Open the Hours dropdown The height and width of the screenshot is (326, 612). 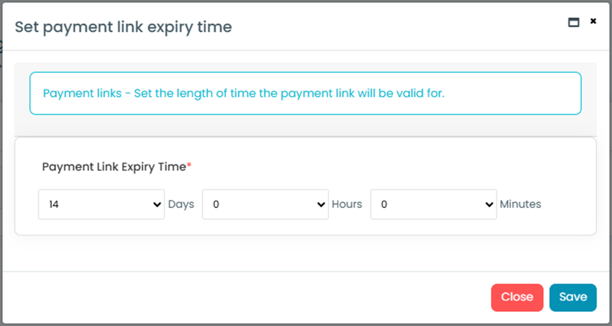click(265, 205)
